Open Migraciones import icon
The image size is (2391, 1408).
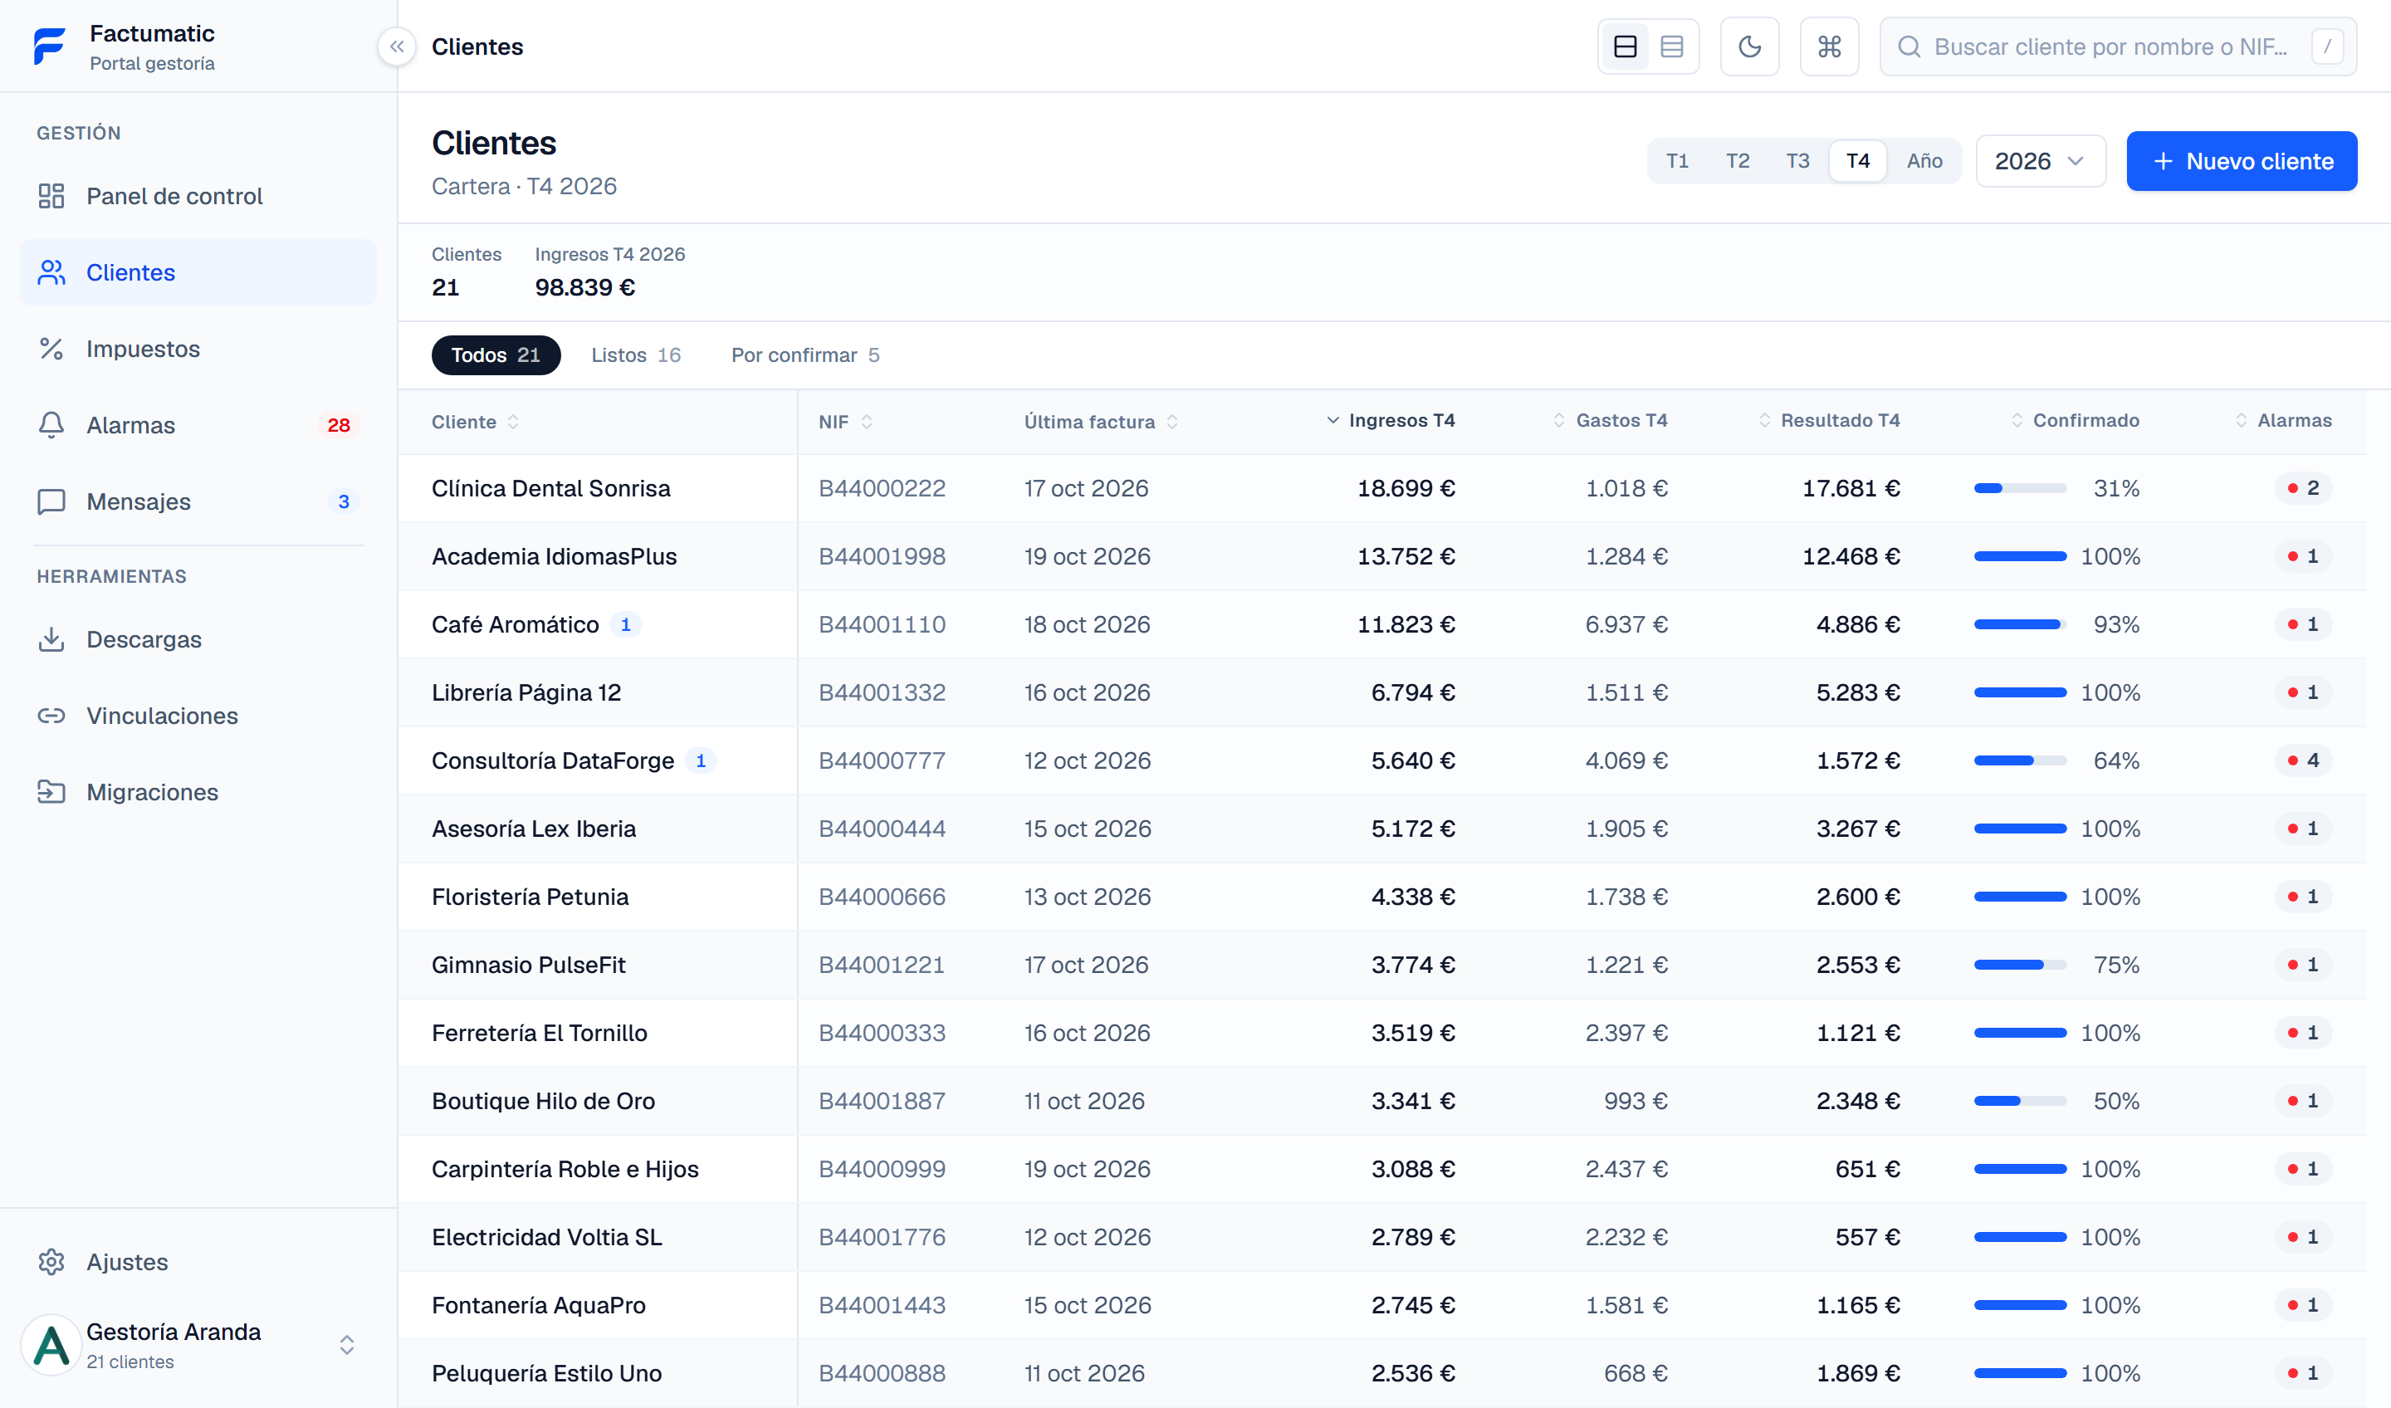(51, 792)
